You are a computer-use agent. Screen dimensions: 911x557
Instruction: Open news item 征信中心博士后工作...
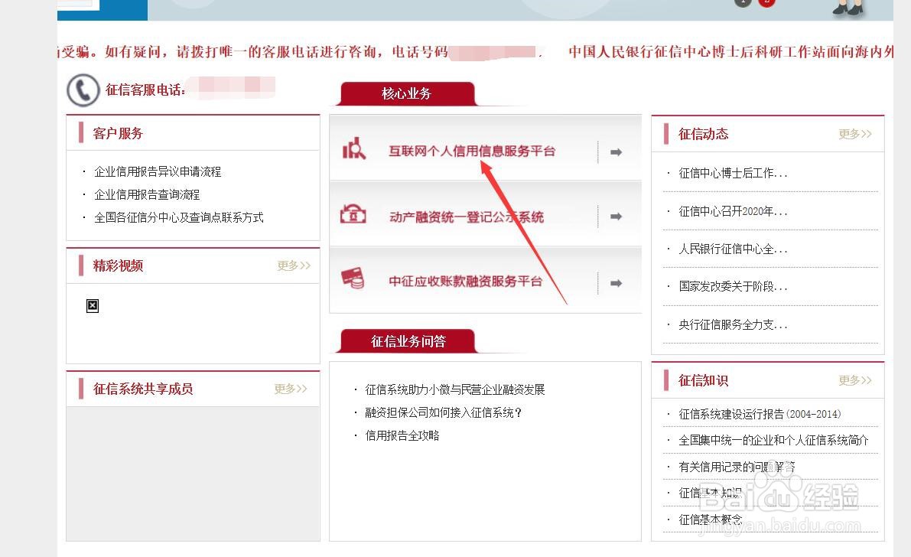734,173
